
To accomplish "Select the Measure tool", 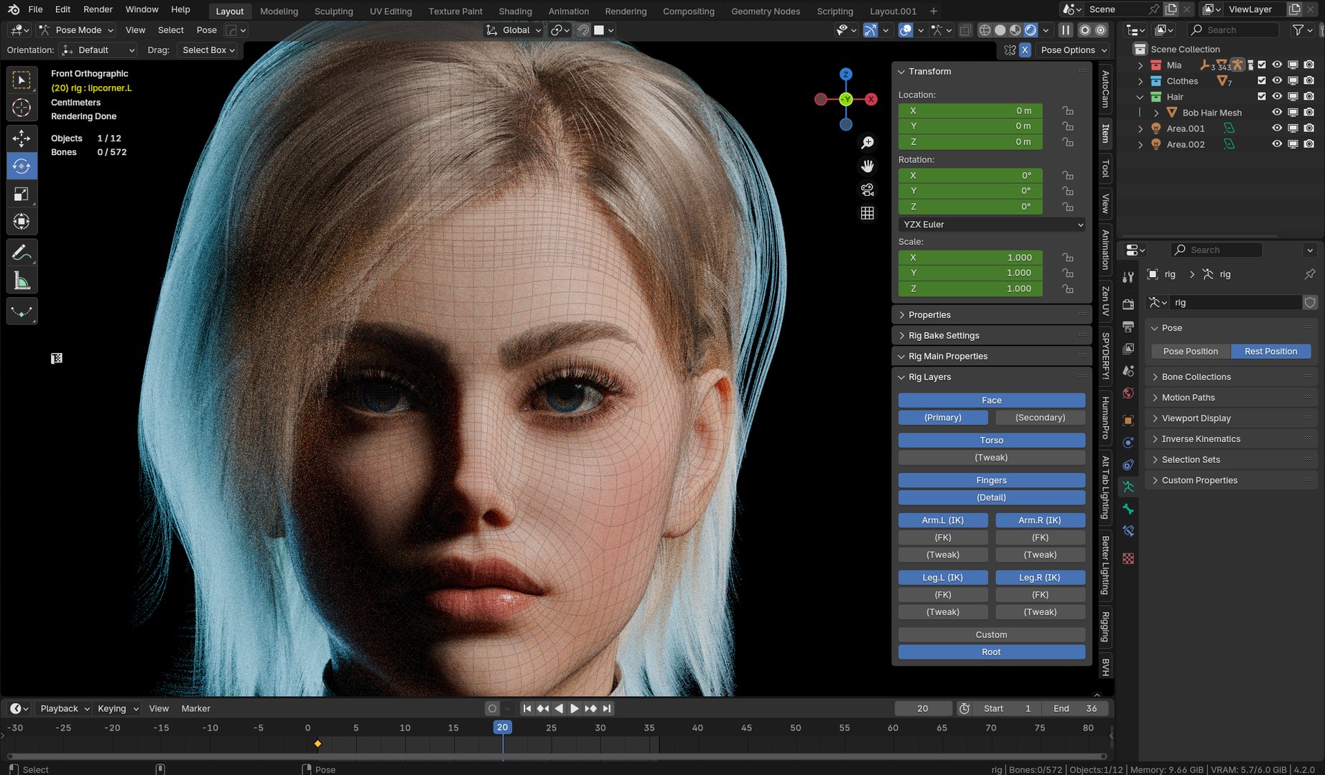I will (x=22, y=281).
